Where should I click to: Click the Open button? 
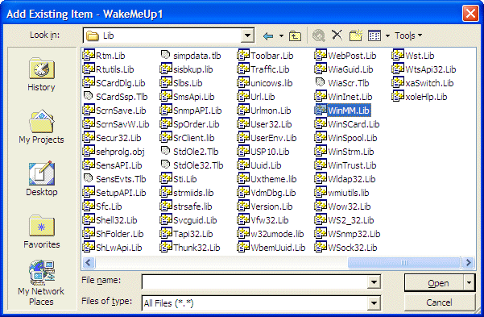[434, 283]
